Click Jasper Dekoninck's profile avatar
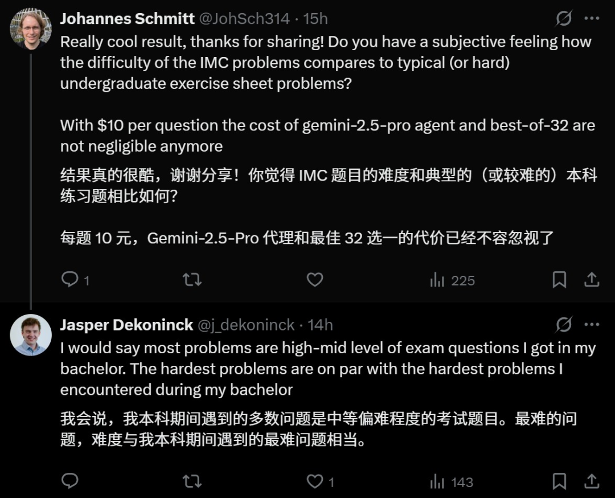Screen dimensions: 615x498 pos(31,334)
